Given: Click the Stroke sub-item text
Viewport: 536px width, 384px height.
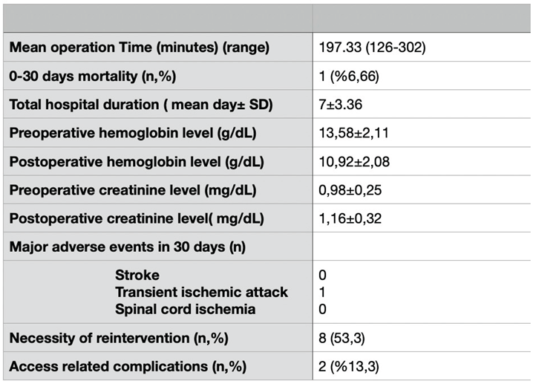Looking at the screenshot, I should tap(137, 275).
